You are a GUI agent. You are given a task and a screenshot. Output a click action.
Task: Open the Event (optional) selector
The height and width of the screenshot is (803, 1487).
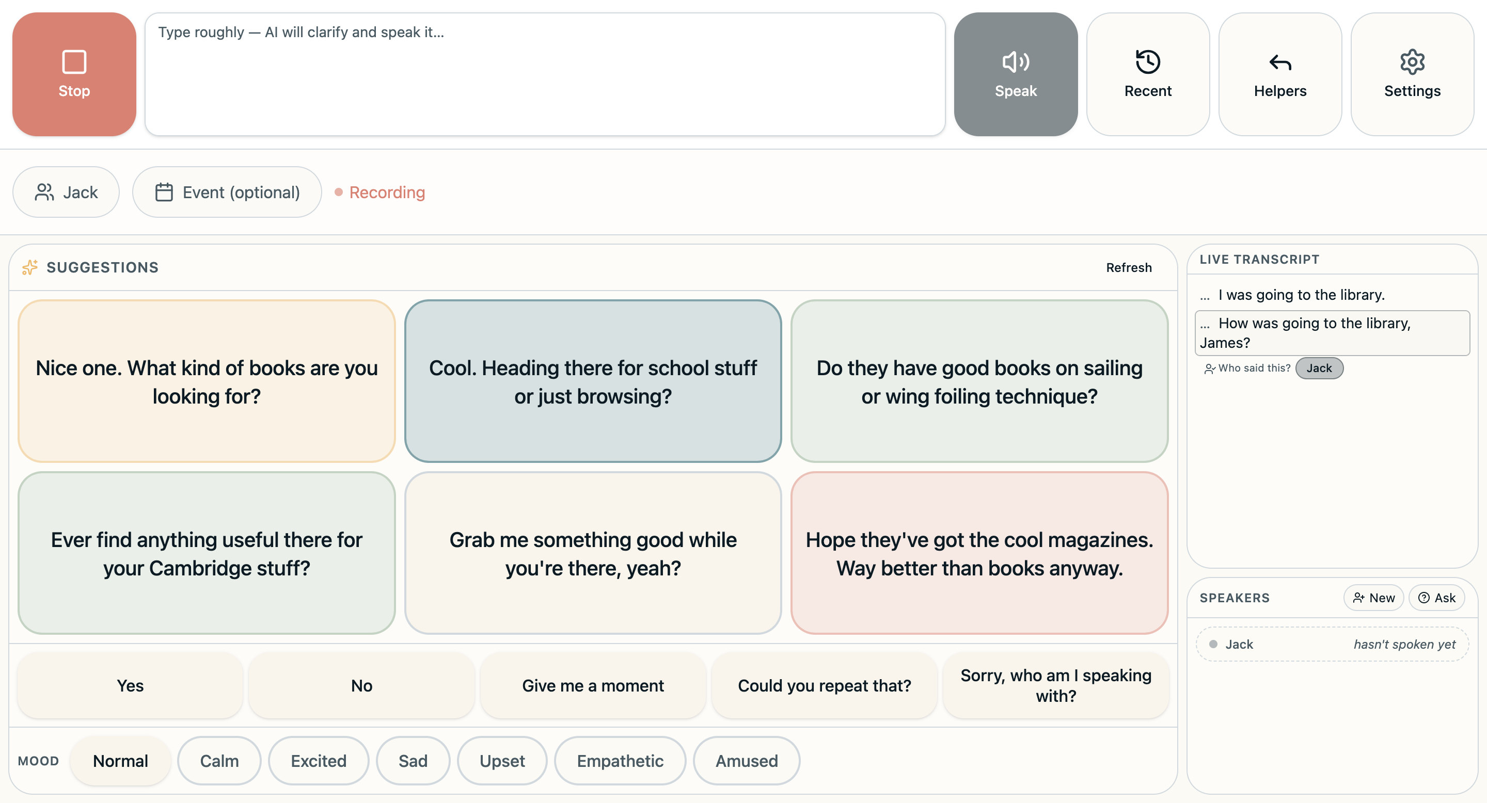point(227,192)
